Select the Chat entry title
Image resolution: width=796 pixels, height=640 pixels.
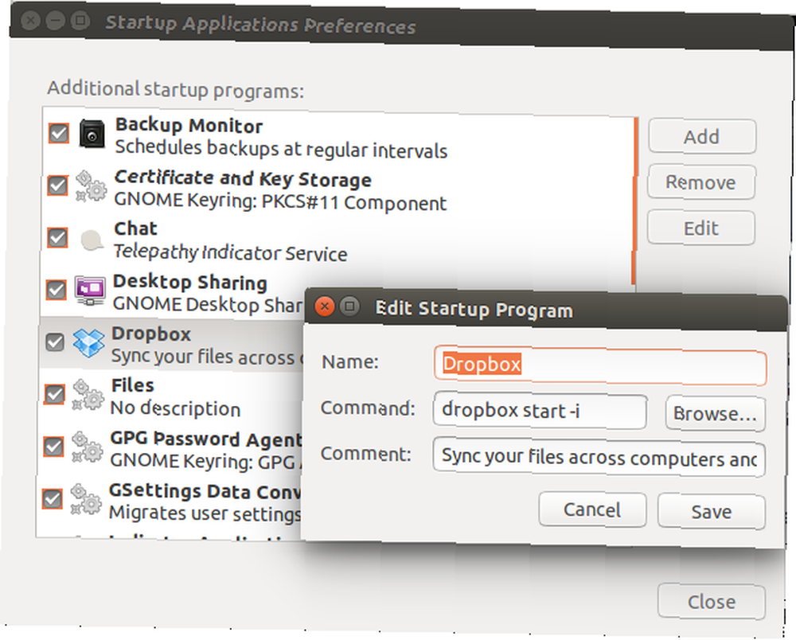tap(135, 228)
